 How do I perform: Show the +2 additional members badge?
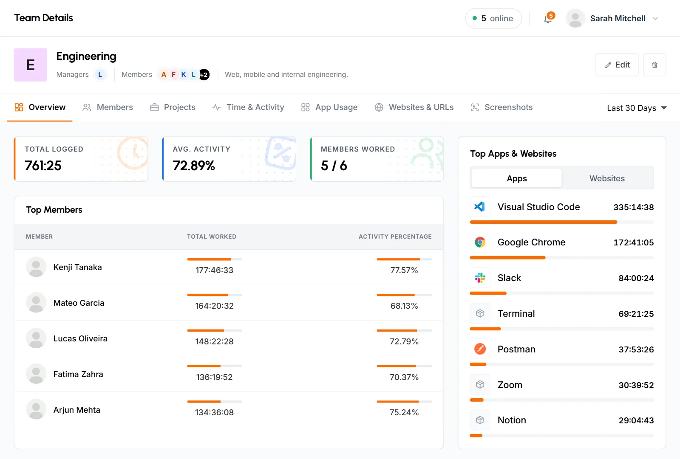(204, 75)
